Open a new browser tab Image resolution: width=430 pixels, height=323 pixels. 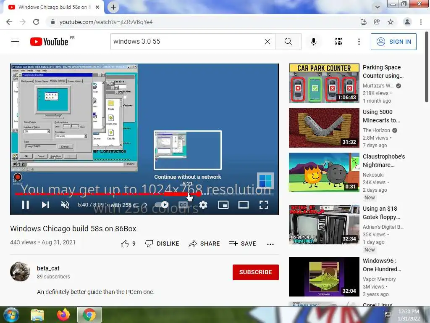113,8
